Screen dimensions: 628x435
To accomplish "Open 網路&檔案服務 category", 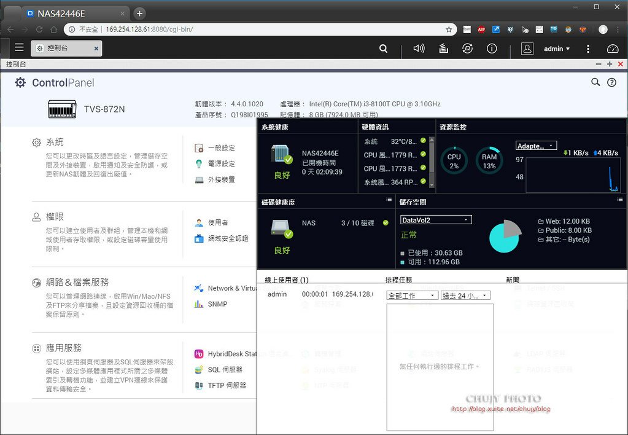I will [77, 282].
